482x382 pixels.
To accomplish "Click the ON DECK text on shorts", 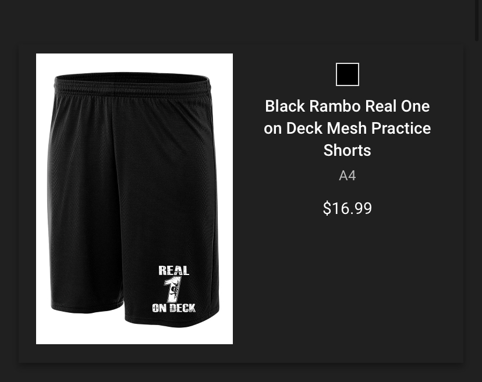I will pos(173,308).
